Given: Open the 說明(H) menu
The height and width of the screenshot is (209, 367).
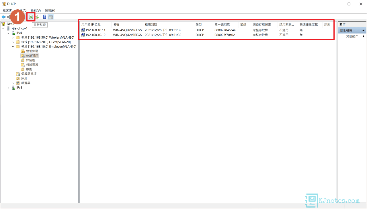Looking at the screenshot, I should coord(50,11).
